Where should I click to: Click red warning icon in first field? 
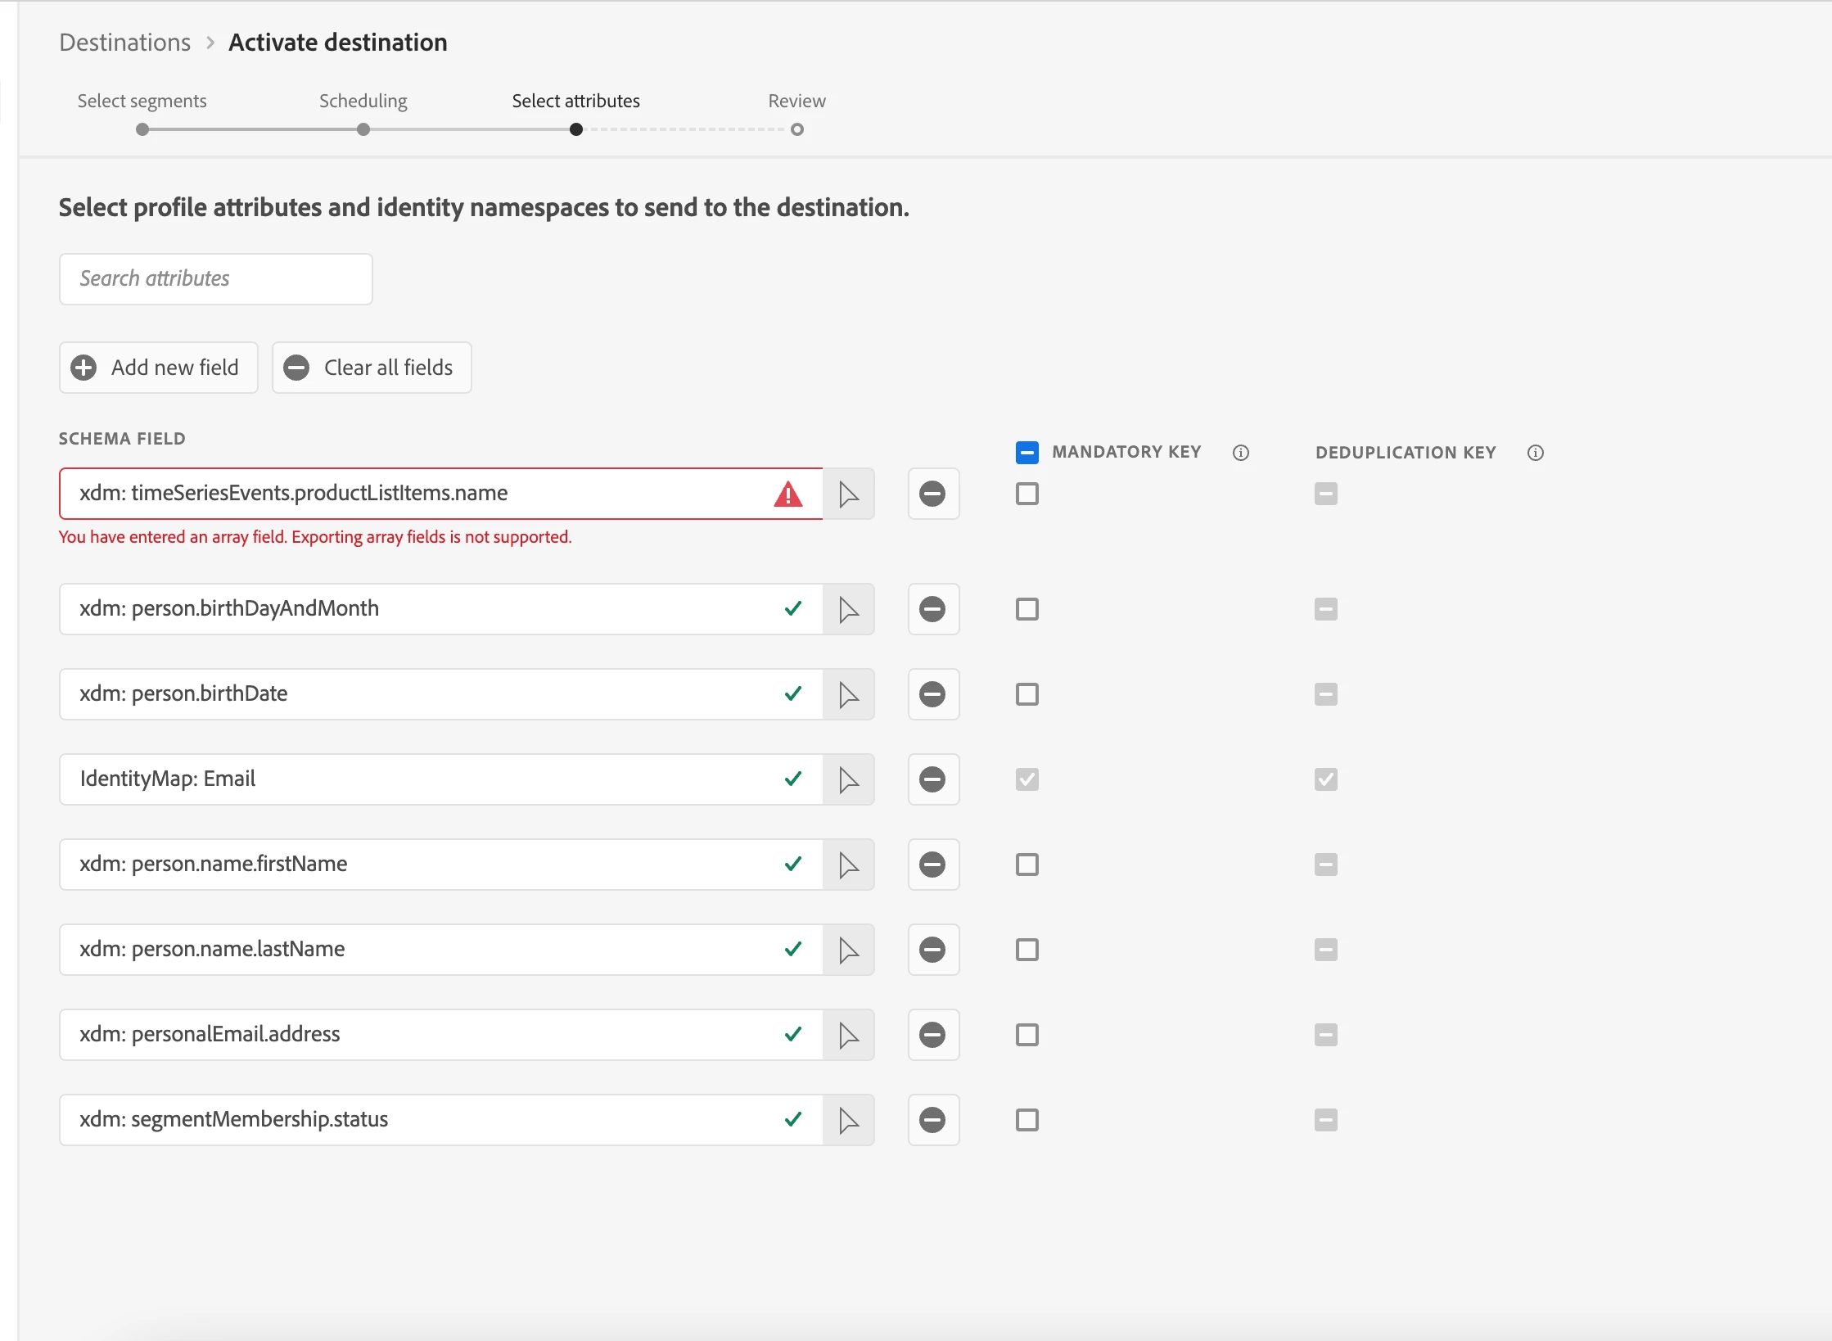[x=787, y=494]
